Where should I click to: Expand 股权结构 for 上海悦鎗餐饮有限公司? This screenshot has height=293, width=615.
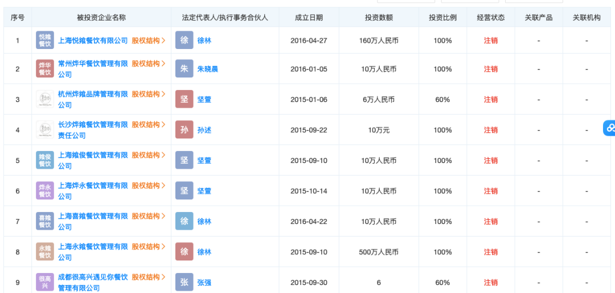pyautogui.click(x=149, y=40)
